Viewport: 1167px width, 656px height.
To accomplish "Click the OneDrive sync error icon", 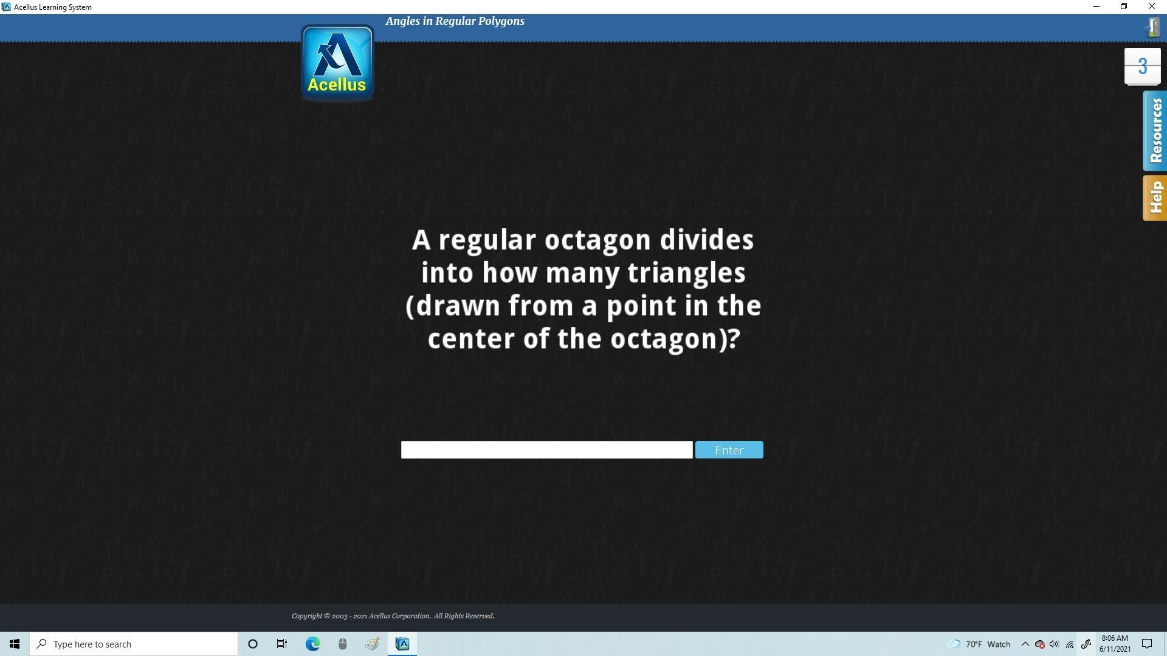I will tap(1039, 644).
